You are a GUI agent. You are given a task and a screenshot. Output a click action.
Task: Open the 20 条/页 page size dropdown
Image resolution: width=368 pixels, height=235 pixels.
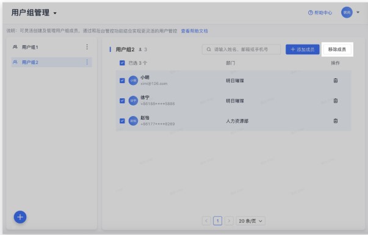point(250,221)
